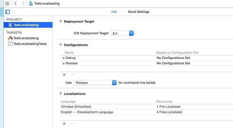Click the 1 File Localized cell
233x128 pixels.
tap(168, 107)
